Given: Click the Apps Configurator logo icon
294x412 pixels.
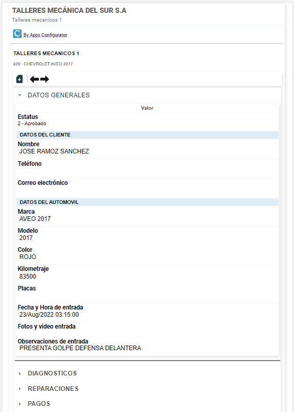Looking at the screenshot, I should tap(17, 34).
